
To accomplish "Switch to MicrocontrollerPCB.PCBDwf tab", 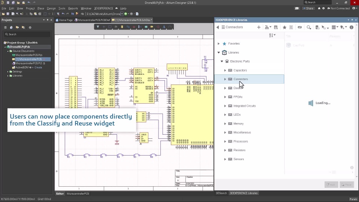I will pos(92,20).
